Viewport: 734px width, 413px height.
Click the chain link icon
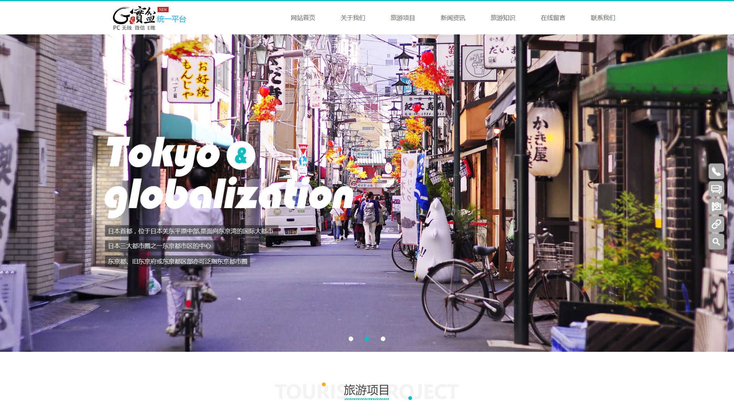point(716,224)
